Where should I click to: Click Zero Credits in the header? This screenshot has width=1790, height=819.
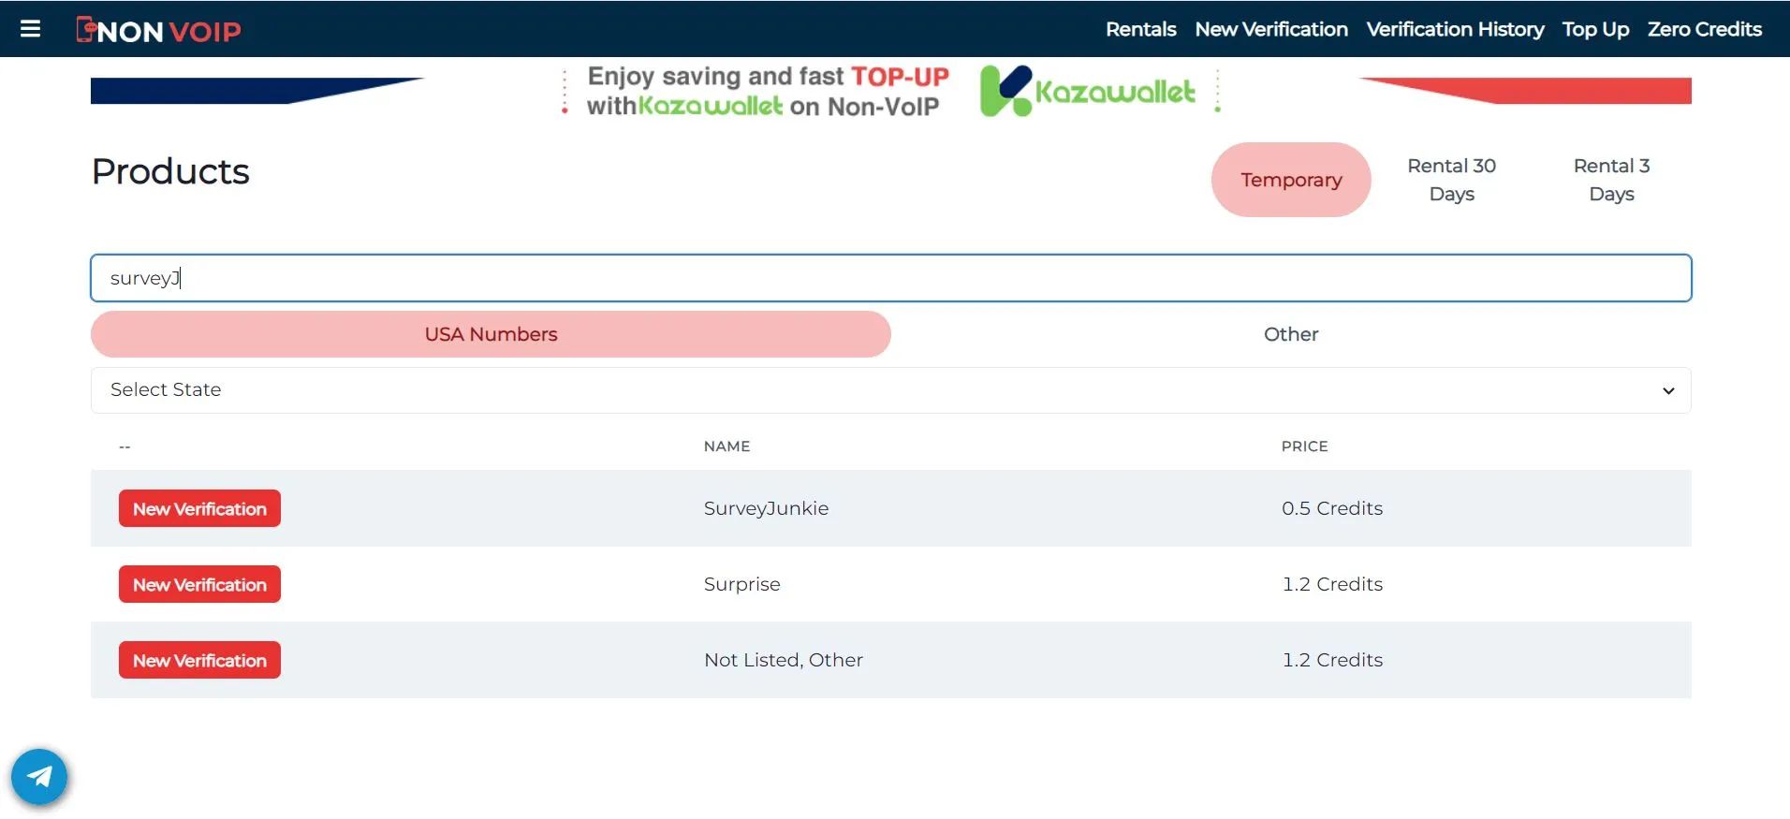(1705, 29)
